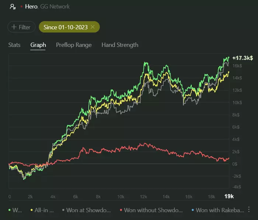Image resolution: width=258 pixels, height=220 pixels.
Task: Click the plus Filter button
Action: 21,27
